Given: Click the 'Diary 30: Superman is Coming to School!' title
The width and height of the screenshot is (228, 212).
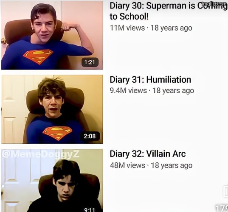Looking at the screenshot, I should coord(168,11).
